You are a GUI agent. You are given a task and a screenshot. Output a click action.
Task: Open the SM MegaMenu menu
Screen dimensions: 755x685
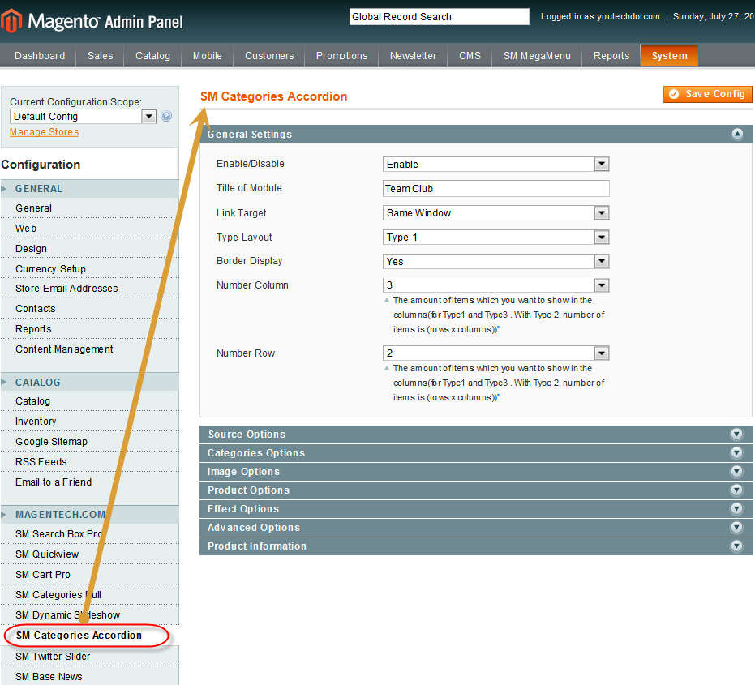click(x=537, y=56)
